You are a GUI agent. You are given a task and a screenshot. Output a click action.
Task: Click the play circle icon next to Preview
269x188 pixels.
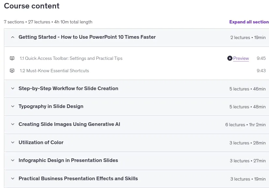[x=230, y=58]
